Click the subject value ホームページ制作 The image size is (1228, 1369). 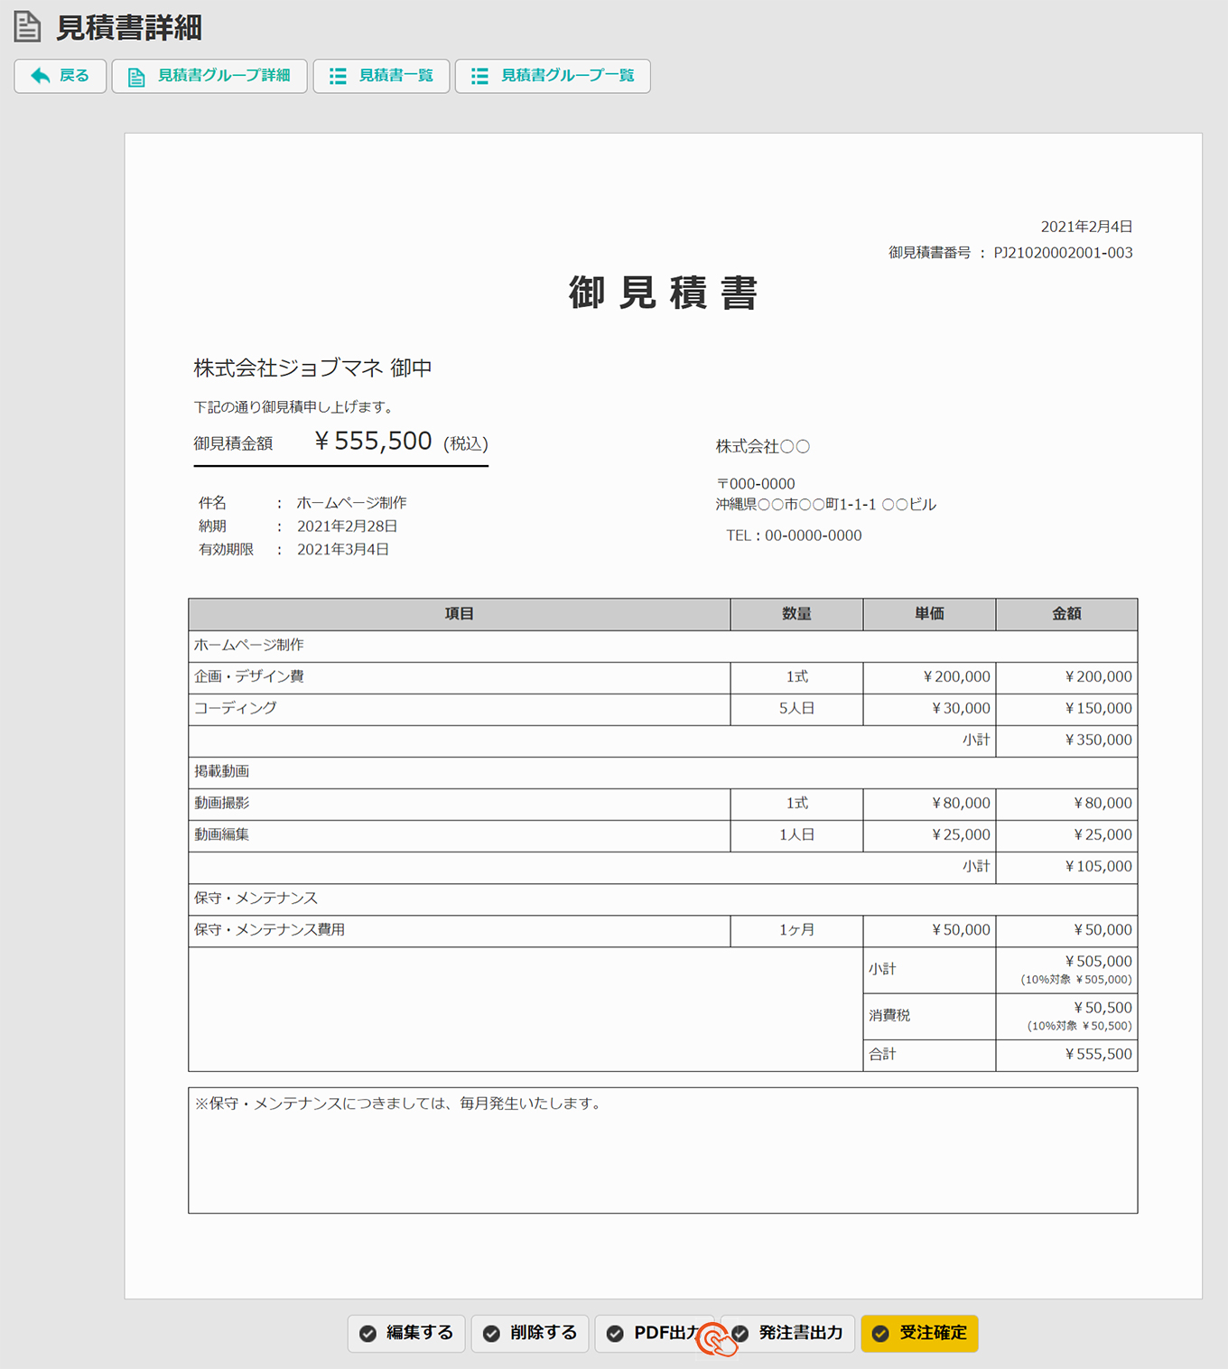pos(351,503)
